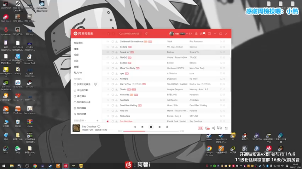Open artist Imagine Dragons link
Screen dimensions: 302x169
tap(175, 89)
